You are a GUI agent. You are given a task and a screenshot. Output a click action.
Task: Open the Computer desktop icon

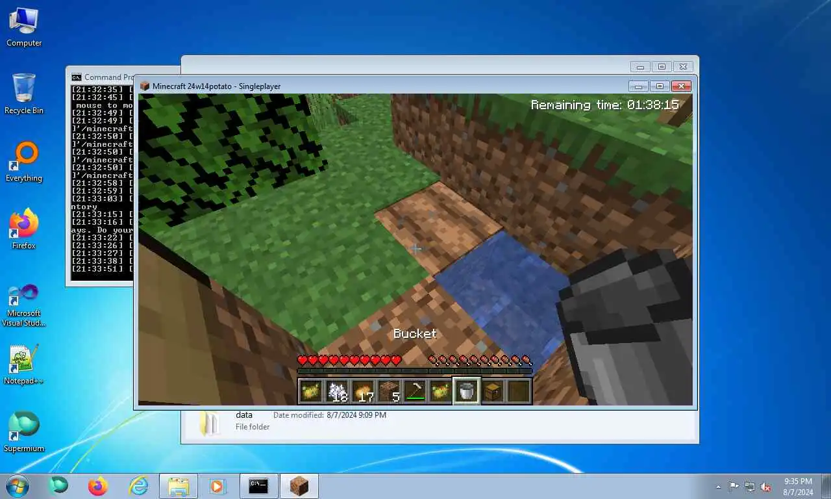pyautogui.click(x=24, y=27)
